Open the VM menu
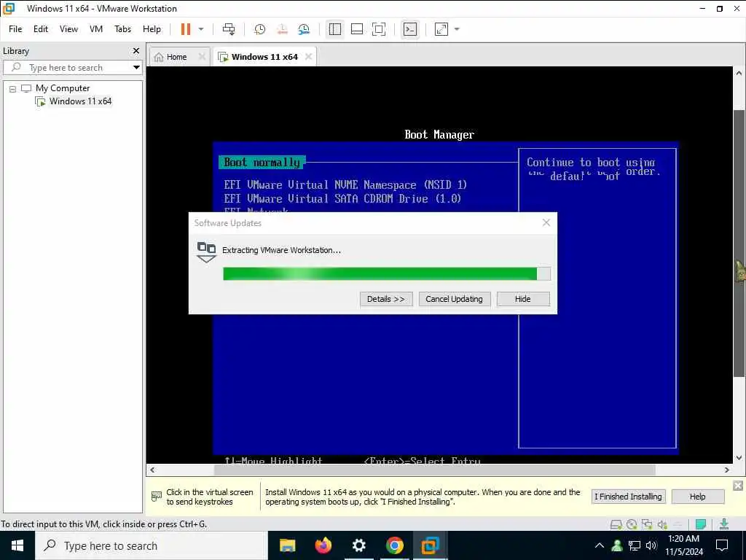This screenshot has width=746, height=560. click(96, 29)
